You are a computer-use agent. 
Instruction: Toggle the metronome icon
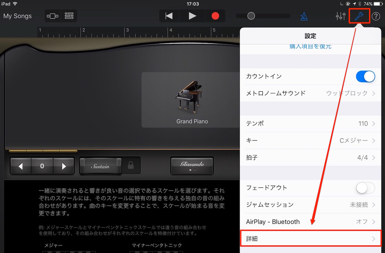[304, 16]
